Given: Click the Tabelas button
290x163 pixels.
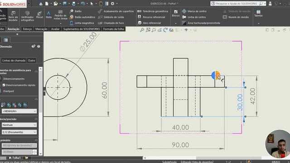Looking at the screenshot, I should click(x=258, y=14).
